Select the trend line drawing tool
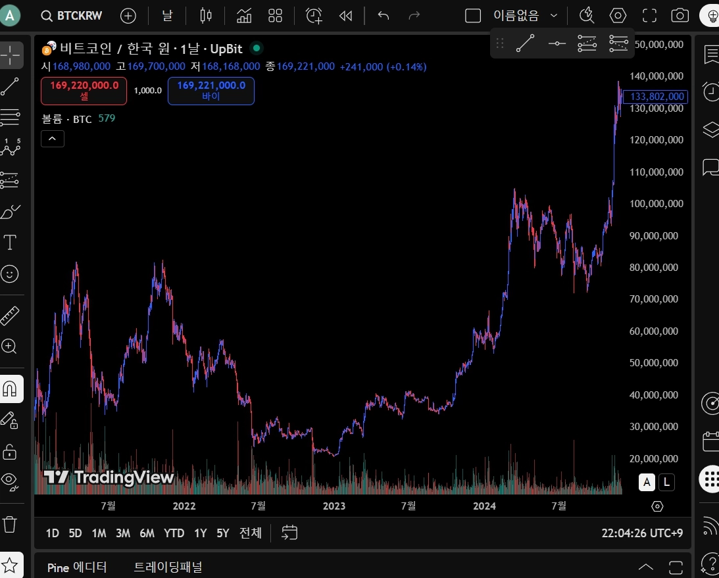 pos(10,86)
